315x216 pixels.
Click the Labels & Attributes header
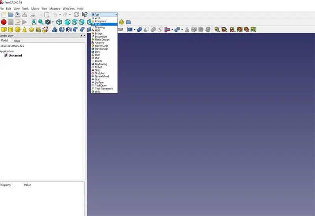12,46
